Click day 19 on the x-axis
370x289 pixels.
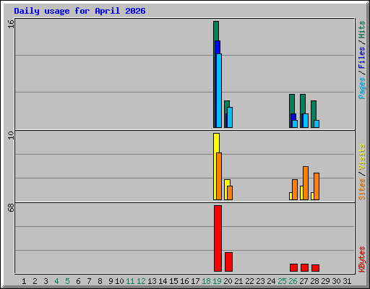(217, 281)
